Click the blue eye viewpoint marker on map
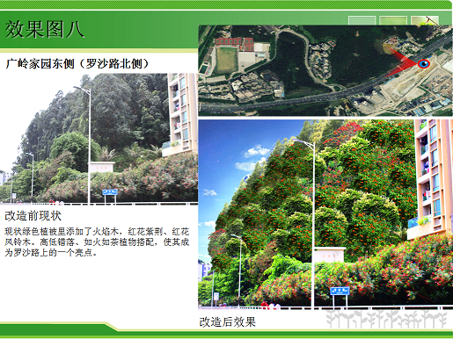The width and height of the screenshot is (453, 339). coord(424,63)
